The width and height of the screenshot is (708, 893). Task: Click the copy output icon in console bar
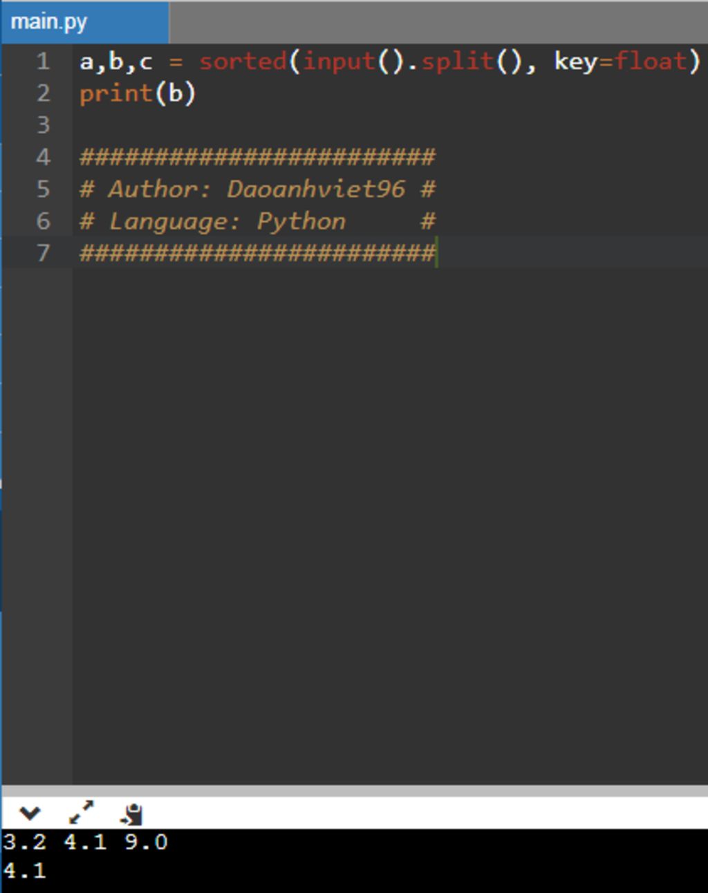(131, 814)
